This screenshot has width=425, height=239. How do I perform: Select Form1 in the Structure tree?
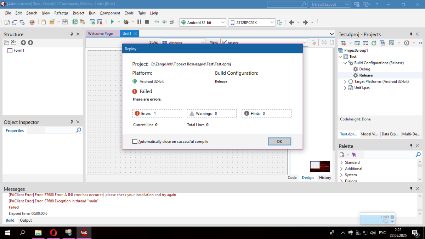[x=19, y=50]
